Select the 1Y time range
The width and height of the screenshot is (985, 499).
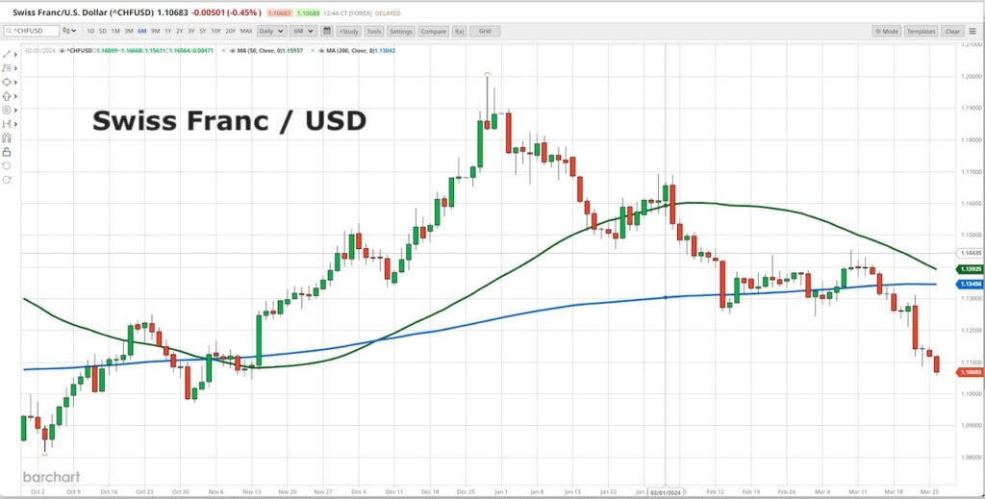[167, 31]
